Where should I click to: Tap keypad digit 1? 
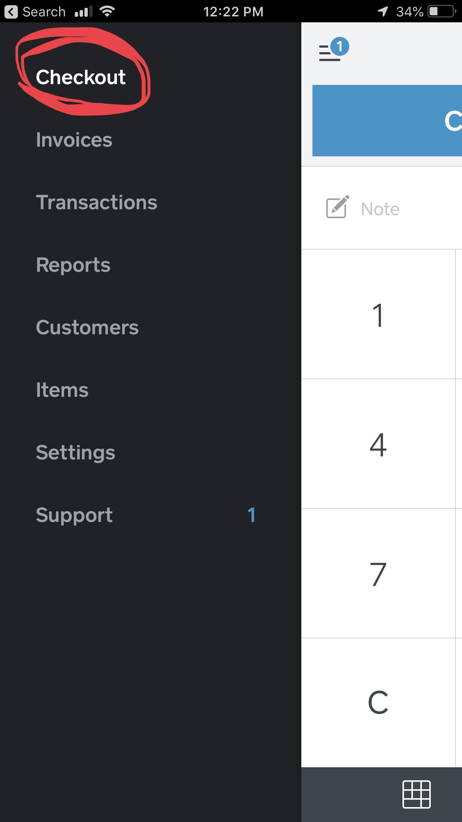(378, 314)
